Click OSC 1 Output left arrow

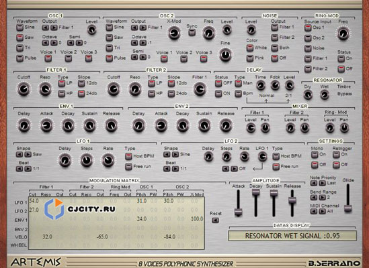(46, 27)
